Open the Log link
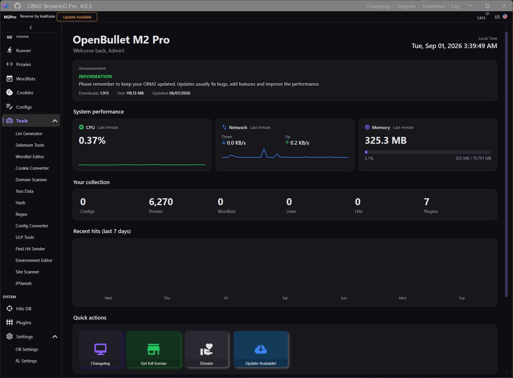Viewport: 513px width, 378px height. click(x=455, y=6)
